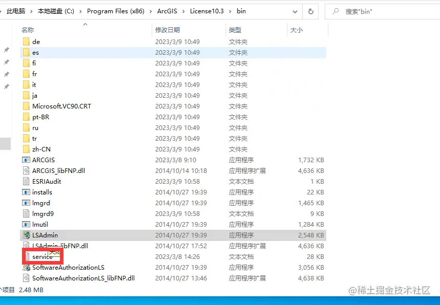Screen dimensions: 440x305
Task: Click the 22 KB size of installs
Action: (316, 192)
